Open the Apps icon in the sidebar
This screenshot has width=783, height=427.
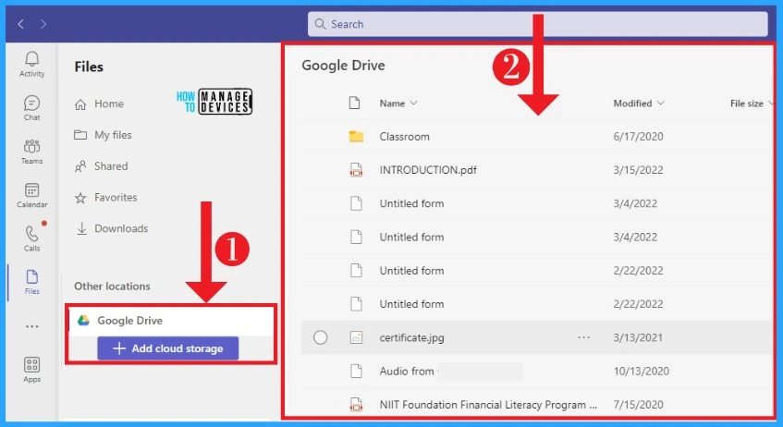click(x=32, y=364)
